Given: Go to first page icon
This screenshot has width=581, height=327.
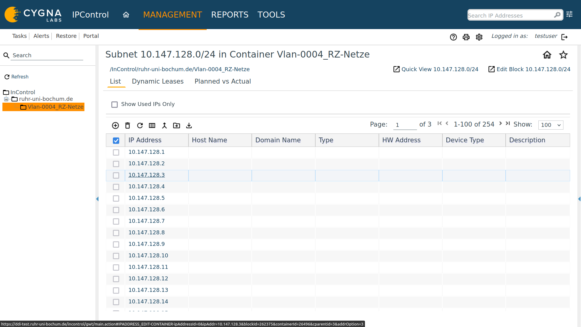Looking at the screenshot, I should 440,123.
